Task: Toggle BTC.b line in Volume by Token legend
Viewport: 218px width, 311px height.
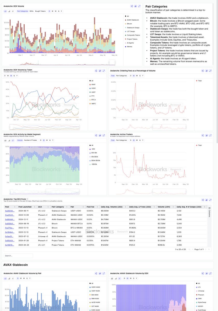Action: [93, 100]
